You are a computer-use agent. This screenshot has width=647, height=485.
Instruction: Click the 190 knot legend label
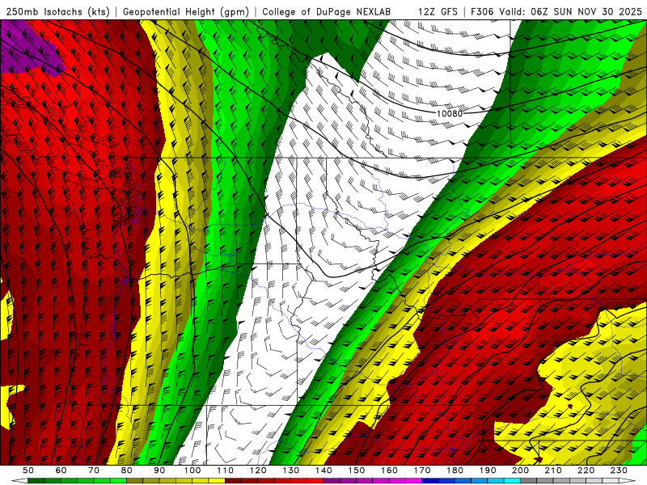pyautogui.click(x=488, y=470)
